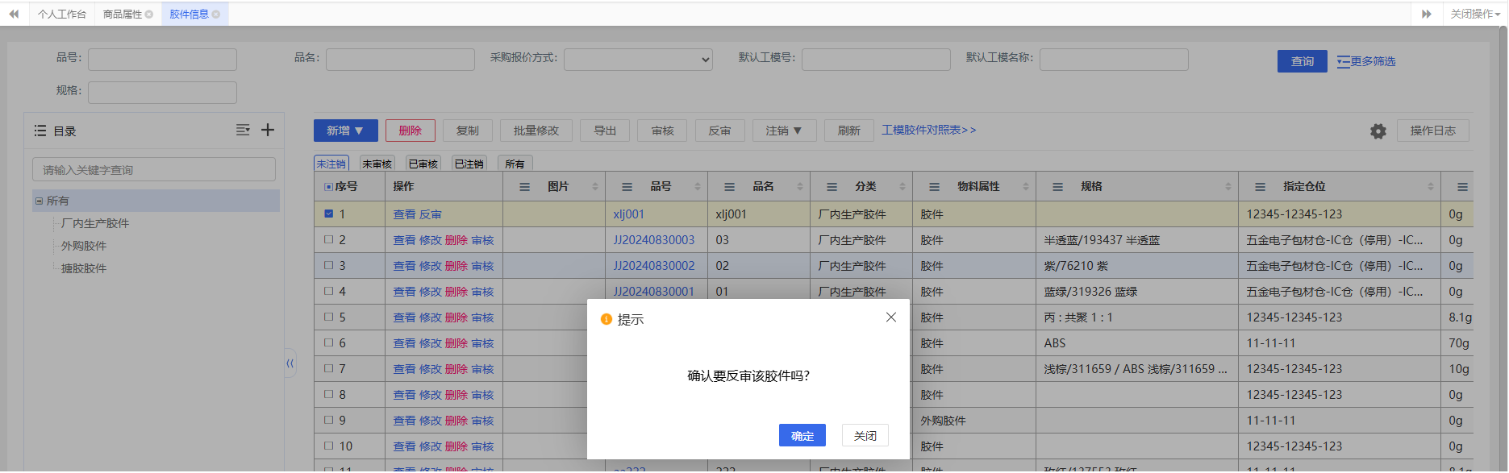Check the checkbox for row 8

[328, 394]
